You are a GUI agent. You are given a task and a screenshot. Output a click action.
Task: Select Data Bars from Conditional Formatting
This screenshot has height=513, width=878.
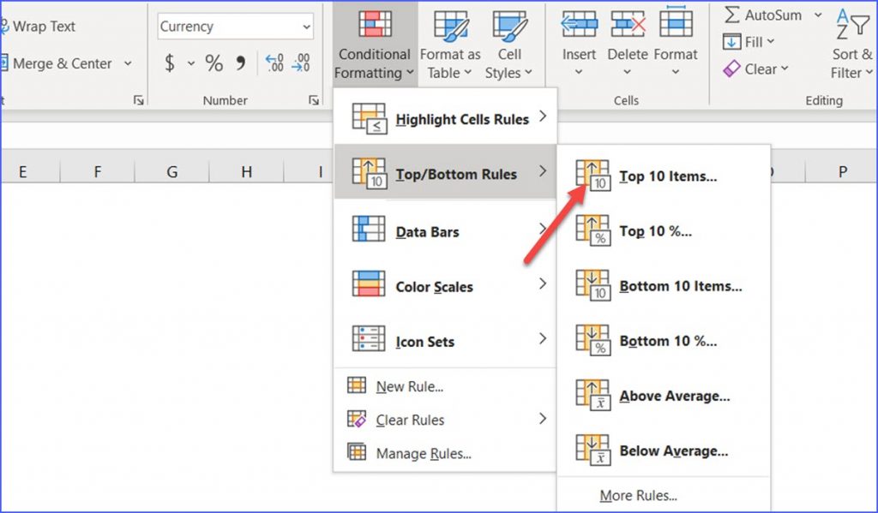(x=427, y=230)
